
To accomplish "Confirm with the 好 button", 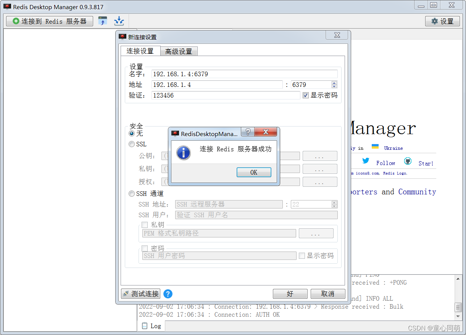I will pos(290,294).
